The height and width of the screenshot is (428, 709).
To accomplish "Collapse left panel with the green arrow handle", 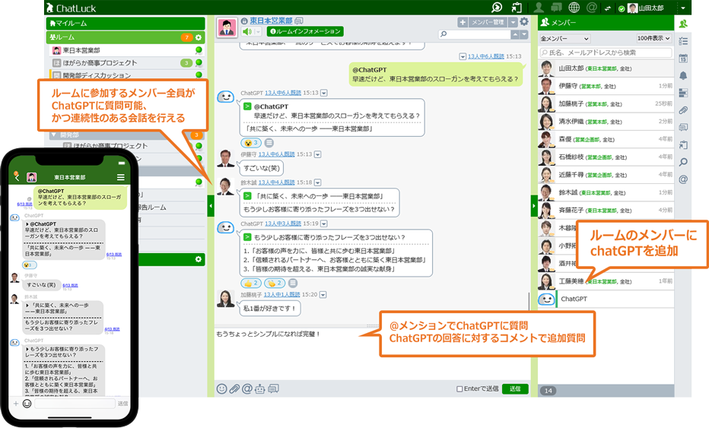I will click(211, 206).
